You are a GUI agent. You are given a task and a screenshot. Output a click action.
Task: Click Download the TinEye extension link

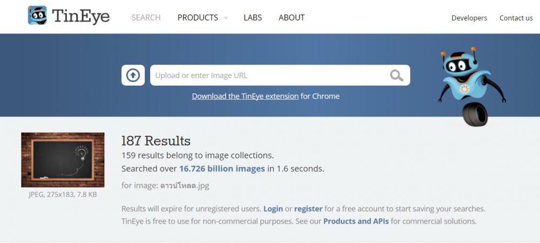245,96
